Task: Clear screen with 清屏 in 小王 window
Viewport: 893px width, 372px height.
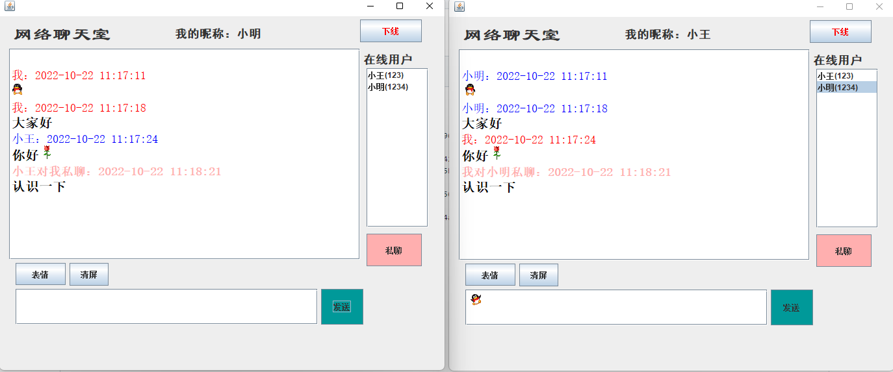Action: pyautogui.click(x=539, y=275)
